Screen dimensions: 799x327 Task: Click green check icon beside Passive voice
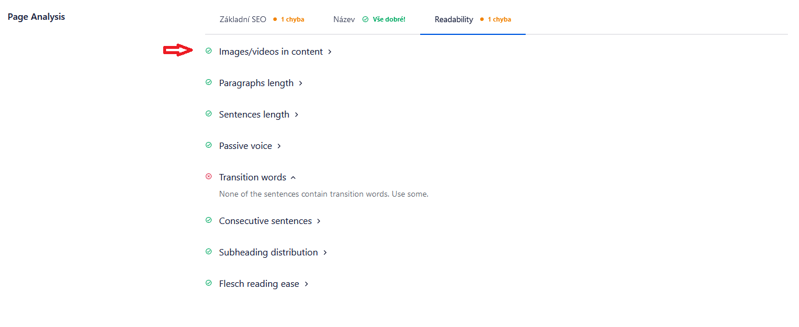(x=209, y=145)
